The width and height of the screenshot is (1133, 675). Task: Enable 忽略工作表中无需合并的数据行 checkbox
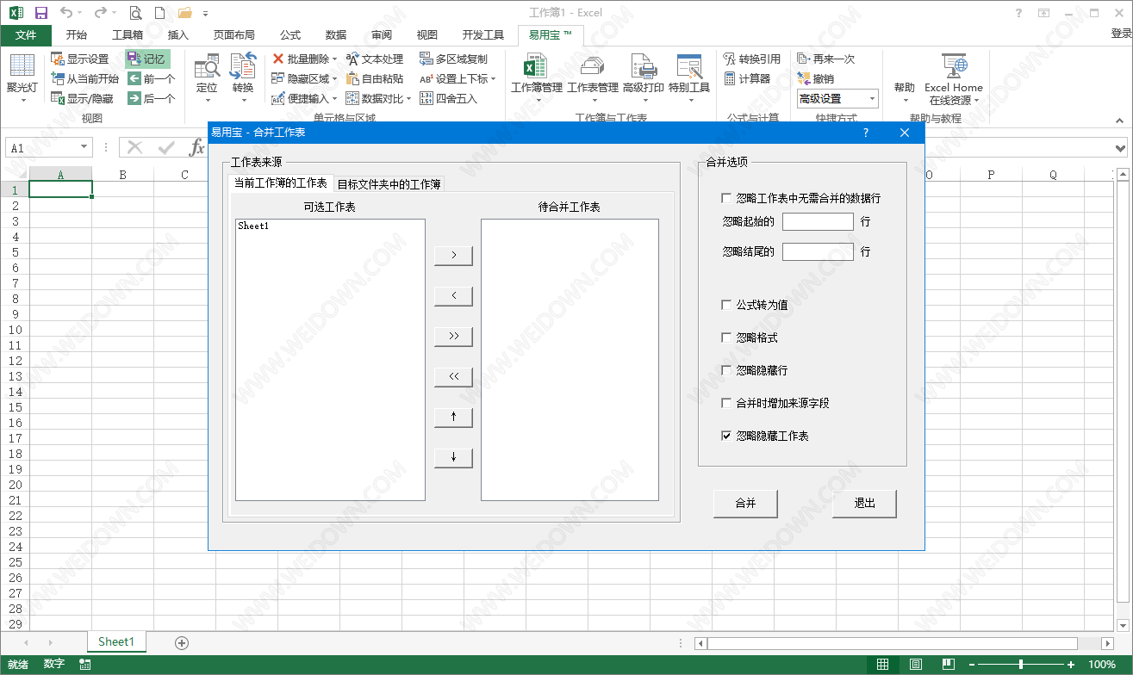(726, 198)
